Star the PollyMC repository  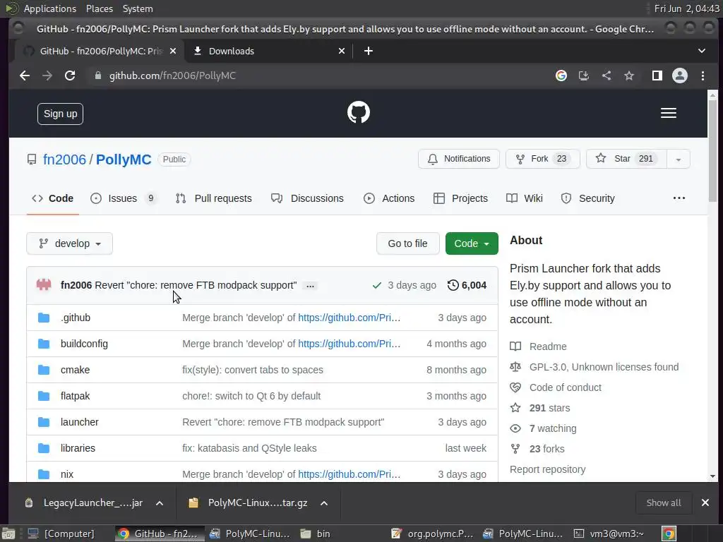click(x=626, y=159)
